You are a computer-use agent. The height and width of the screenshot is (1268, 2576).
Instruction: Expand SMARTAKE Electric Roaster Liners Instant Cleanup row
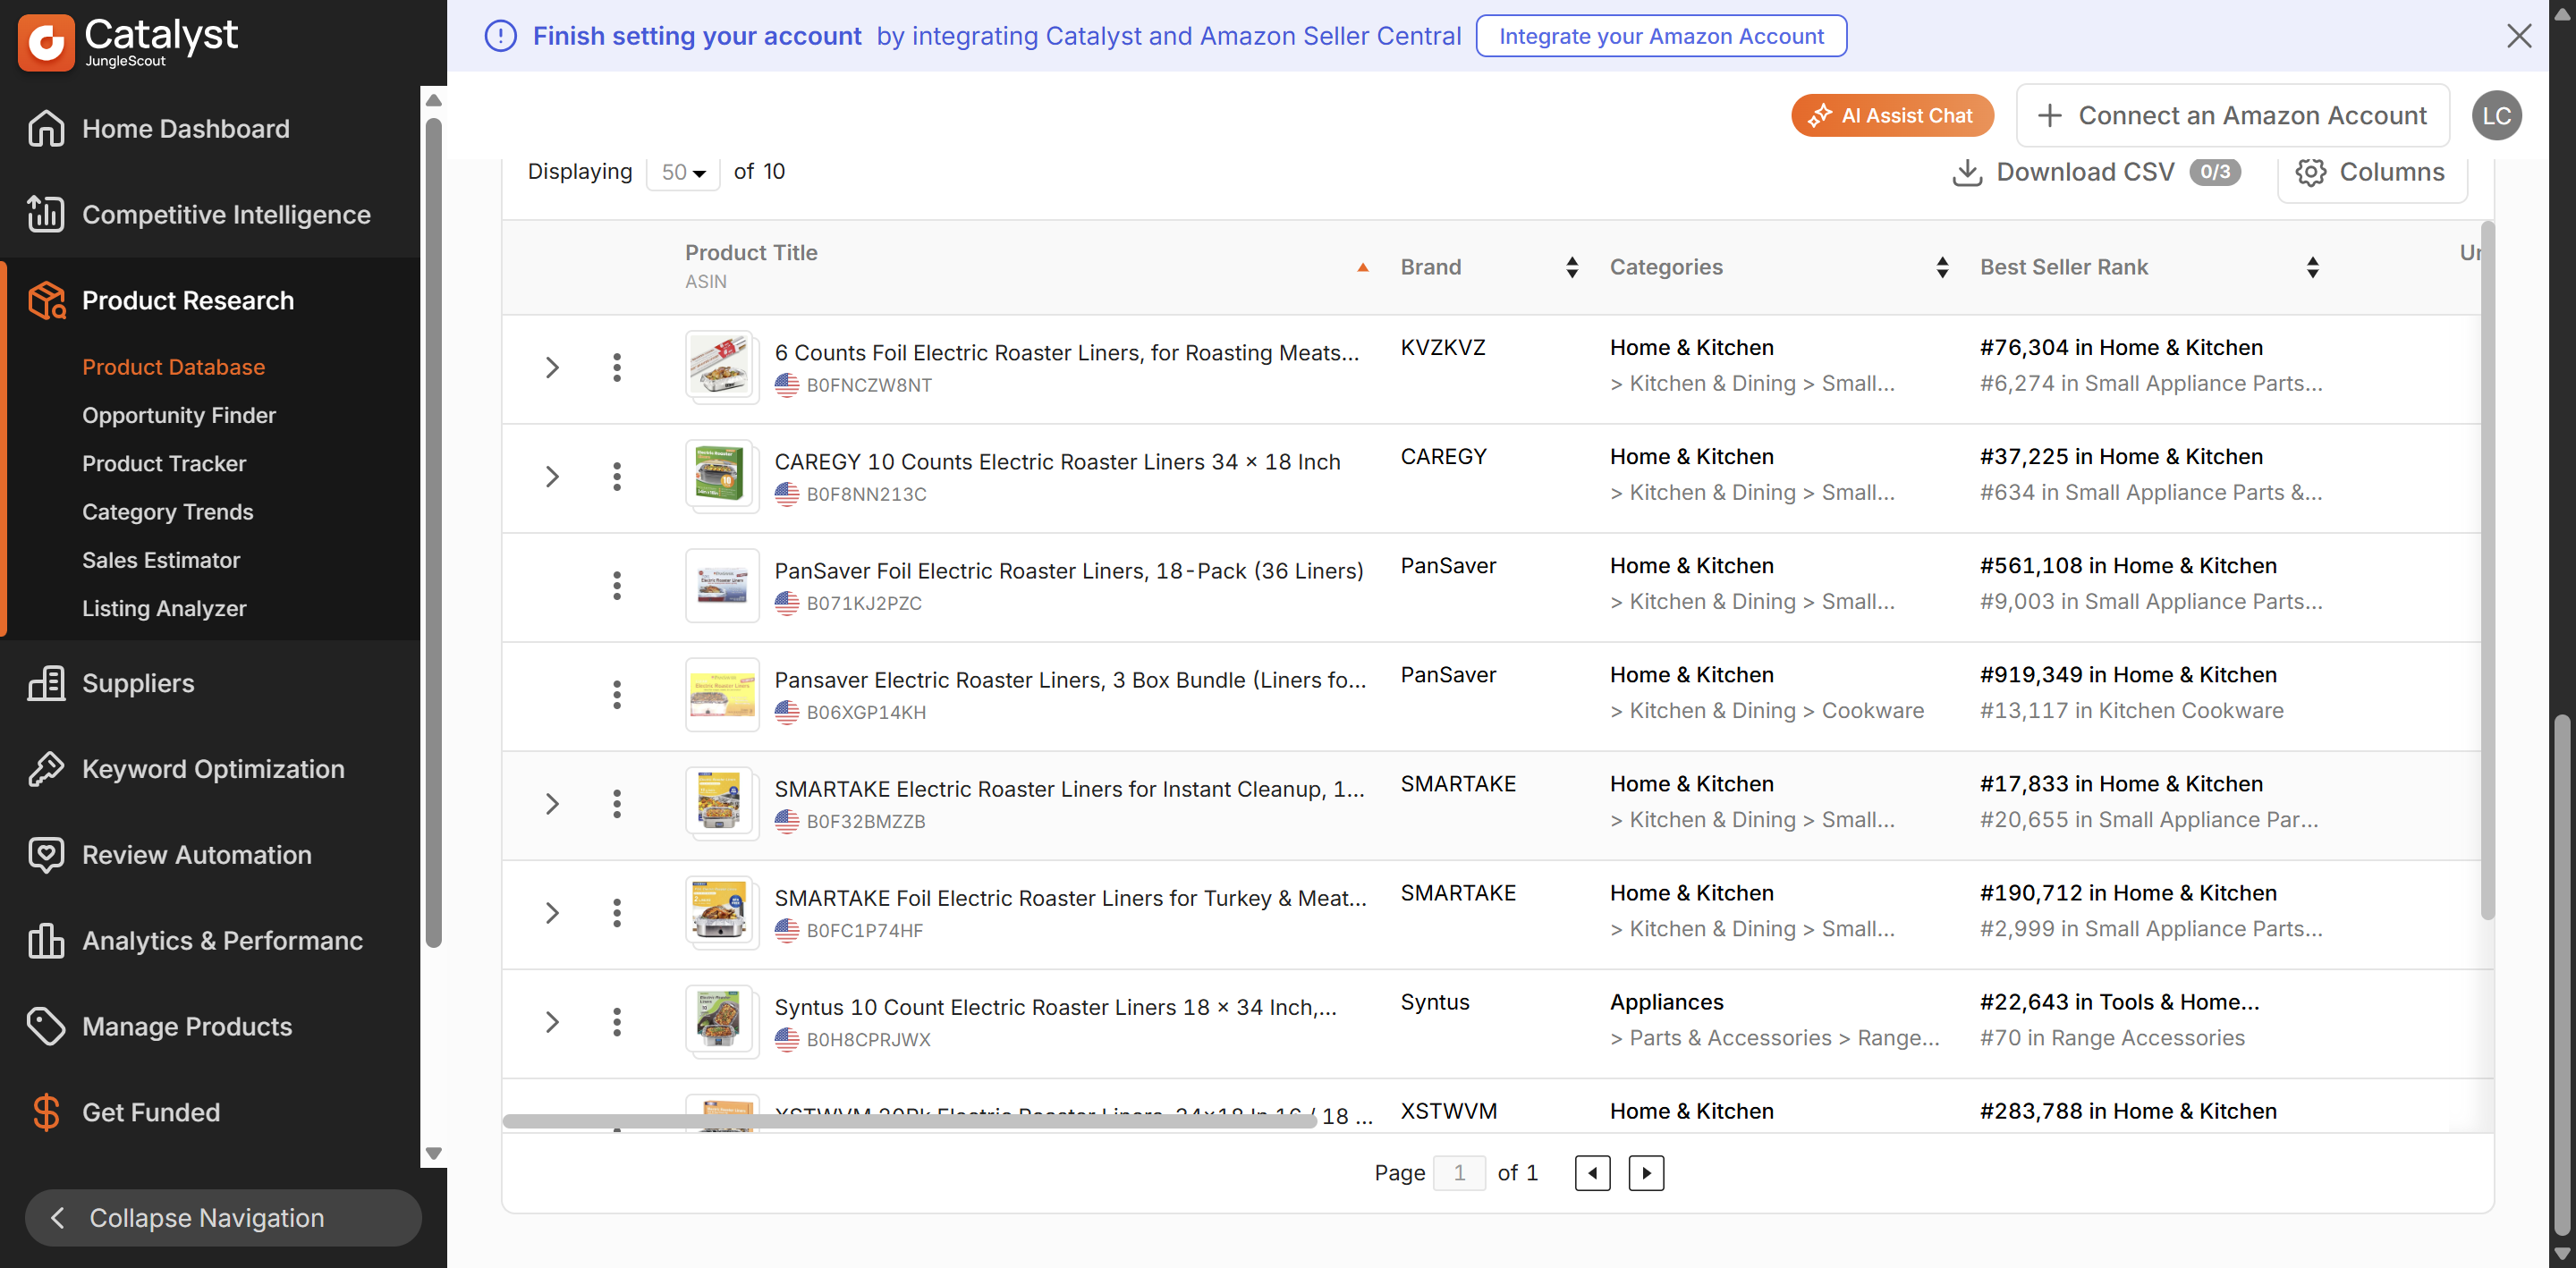point(552,804)
